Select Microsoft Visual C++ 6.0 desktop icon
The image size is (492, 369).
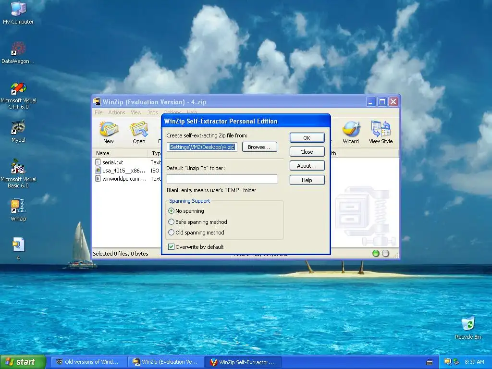18,88
